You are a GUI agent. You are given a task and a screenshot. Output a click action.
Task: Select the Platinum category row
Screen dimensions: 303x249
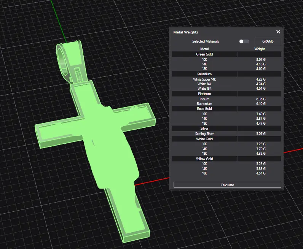226,94
